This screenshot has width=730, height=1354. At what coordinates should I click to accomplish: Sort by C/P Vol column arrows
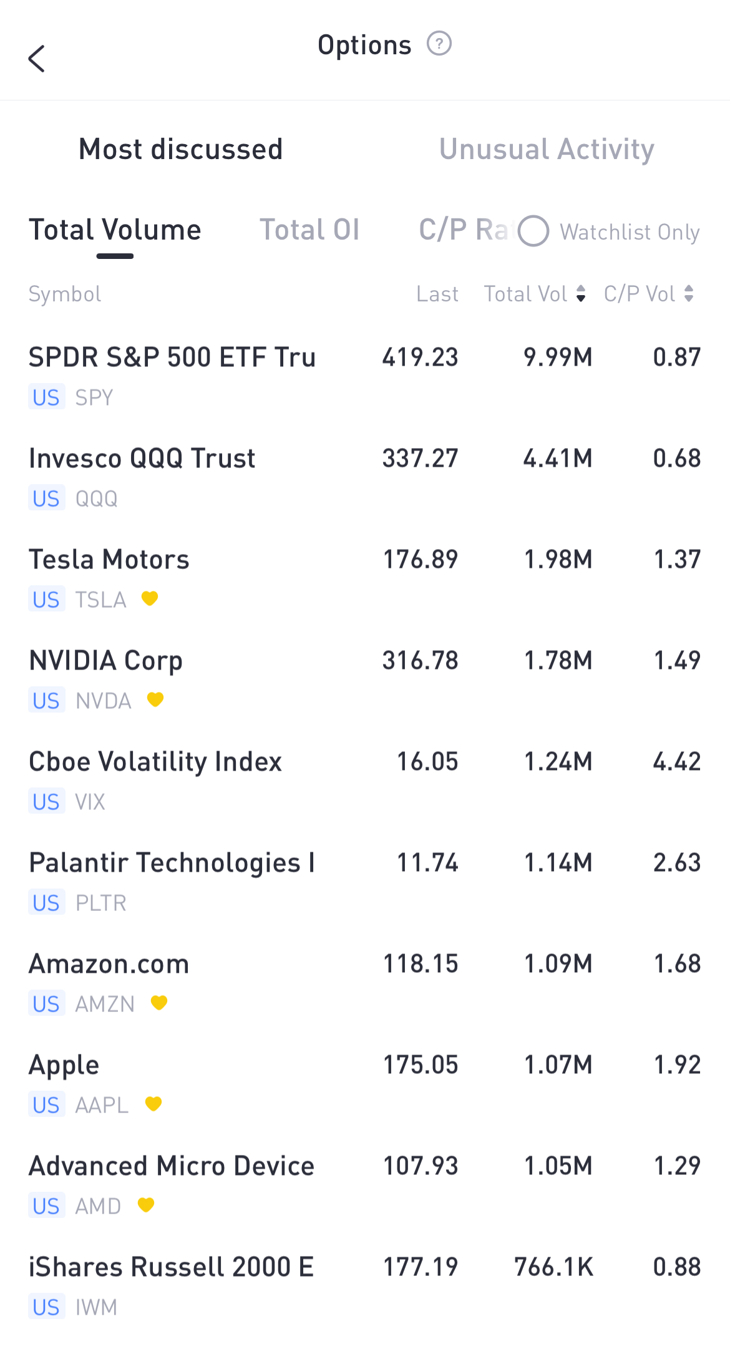(689, 294)
